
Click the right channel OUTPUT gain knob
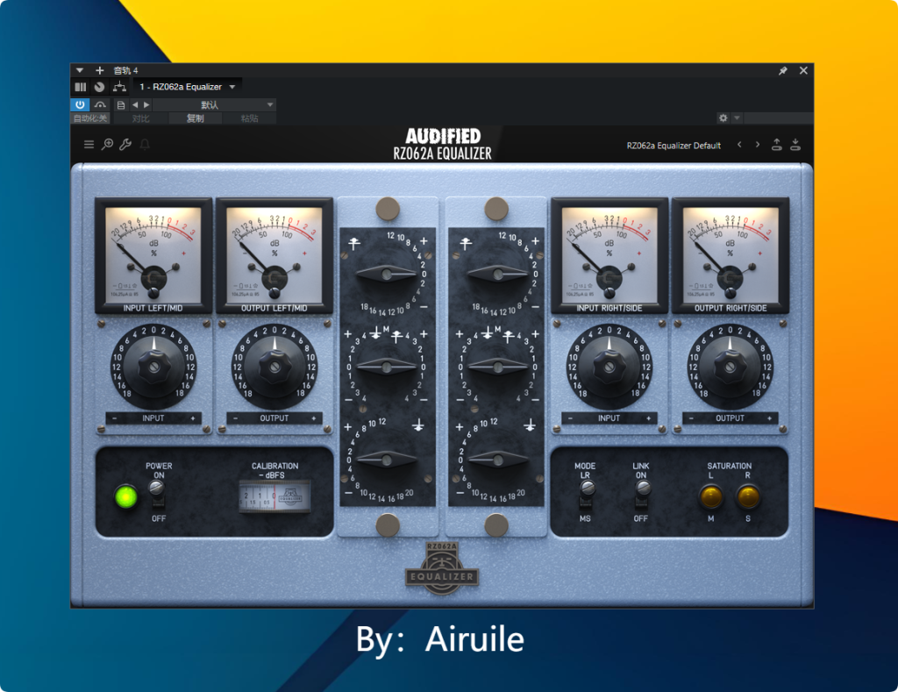tap(731, 366)
